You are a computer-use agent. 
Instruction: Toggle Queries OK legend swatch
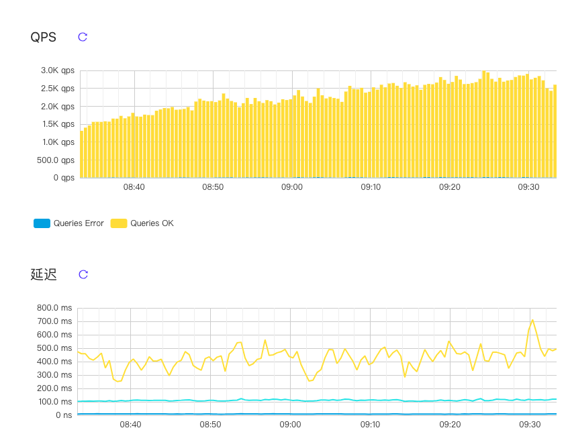119,223
